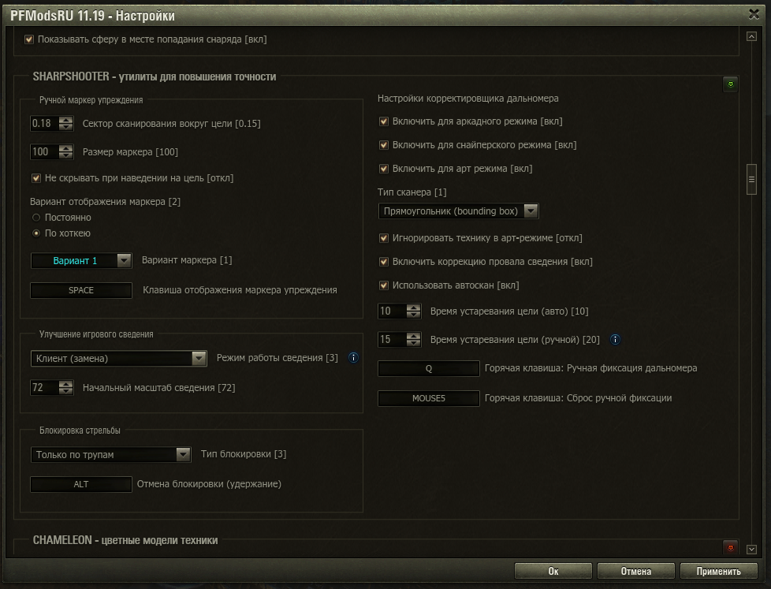Screen dimensions: 771x589
Task: Click the vertical scrollbar thumb handle
Action: 751,180
